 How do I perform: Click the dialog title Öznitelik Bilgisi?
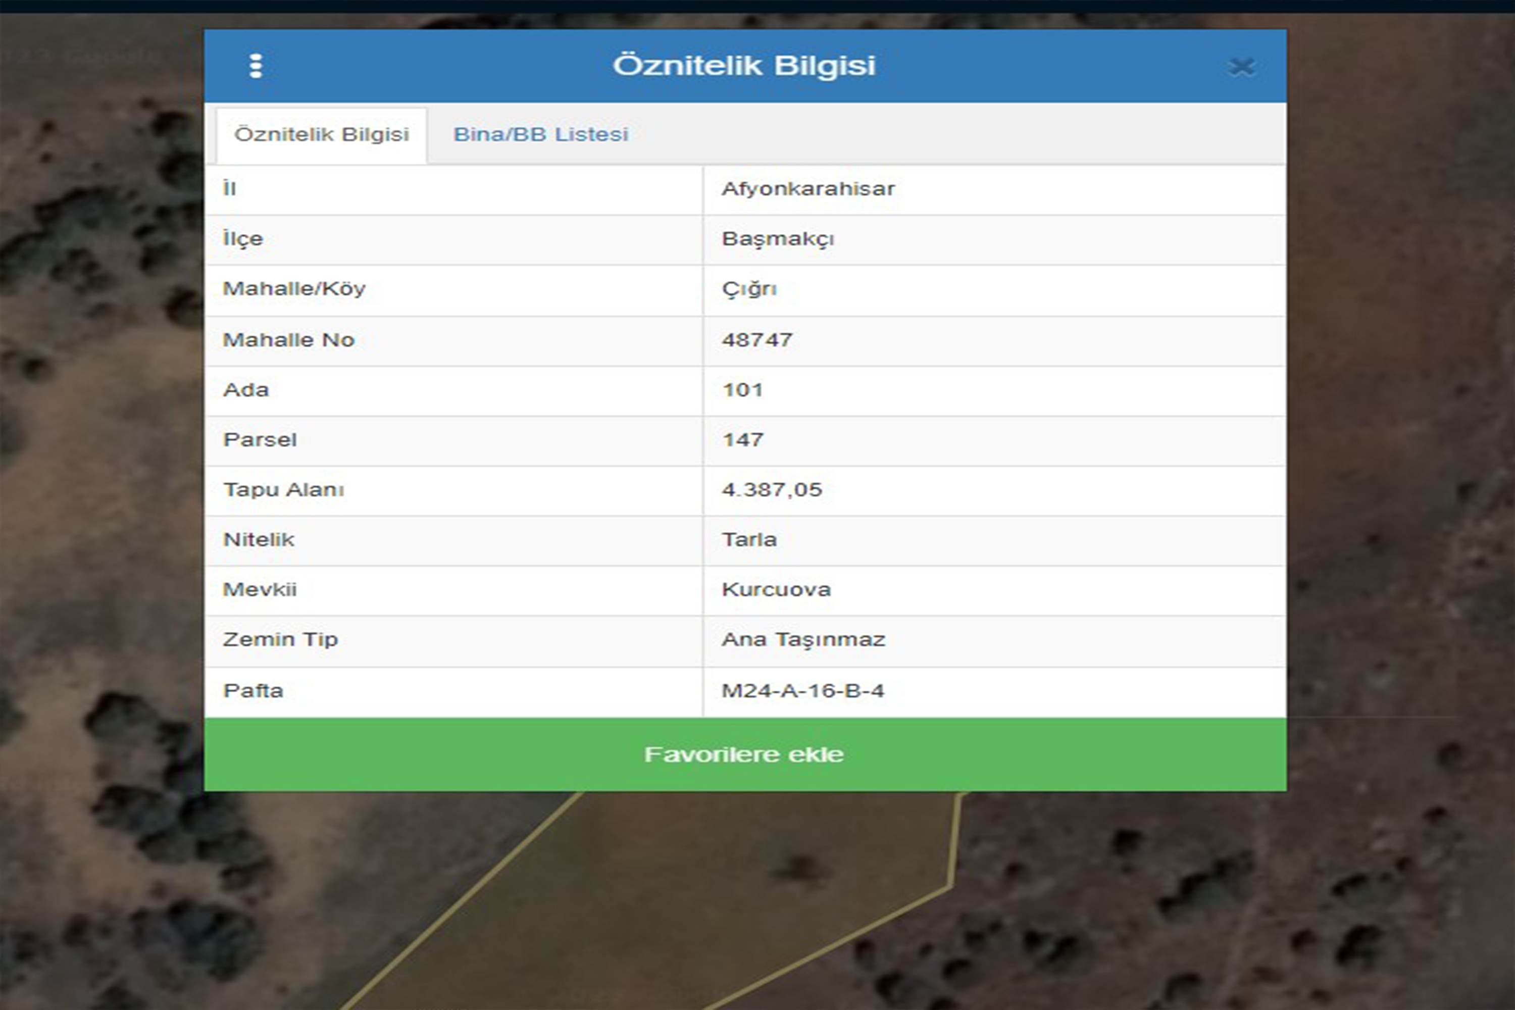click(x=744, y=66)
